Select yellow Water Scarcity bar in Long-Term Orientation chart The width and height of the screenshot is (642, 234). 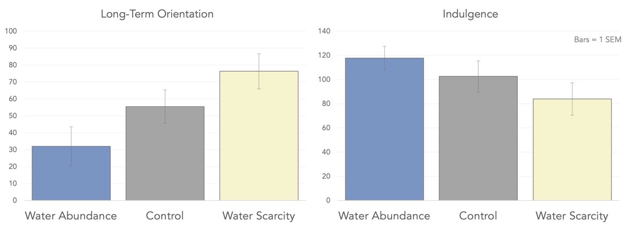259,139
